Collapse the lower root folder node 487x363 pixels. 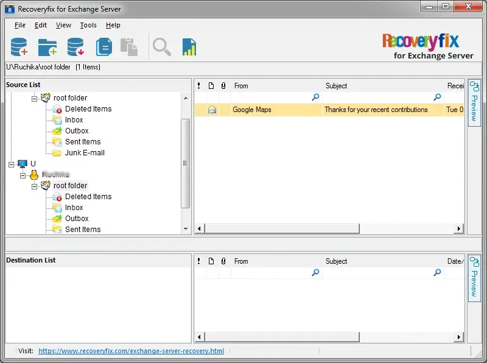[x=34, y=186]
